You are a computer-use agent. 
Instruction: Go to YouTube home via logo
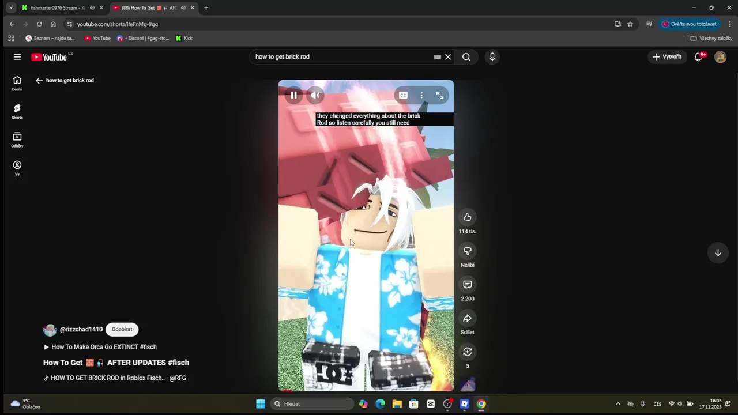pos(51,57)
